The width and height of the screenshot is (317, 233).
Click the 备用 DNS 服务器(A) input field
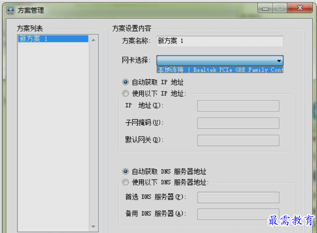238,214
